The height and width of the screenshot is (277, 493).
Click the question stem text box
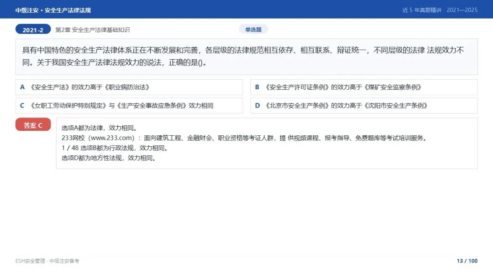click(x=246, y=57)
